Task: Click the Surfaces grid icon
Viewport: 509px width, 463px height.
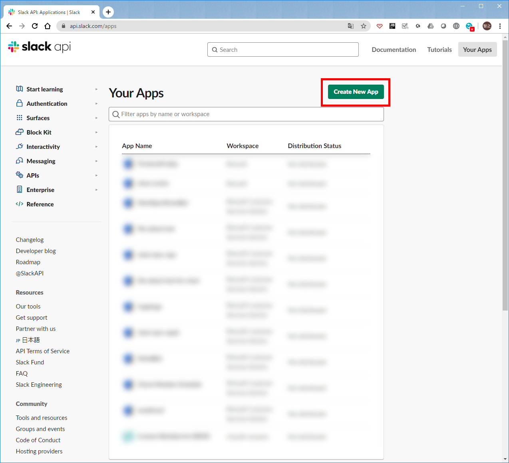Action: coord(19,117)
